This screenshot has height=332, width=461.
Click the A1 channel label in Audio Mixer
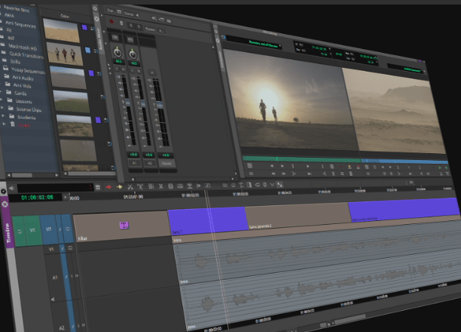pyautogui.click(x=134, y=163)
